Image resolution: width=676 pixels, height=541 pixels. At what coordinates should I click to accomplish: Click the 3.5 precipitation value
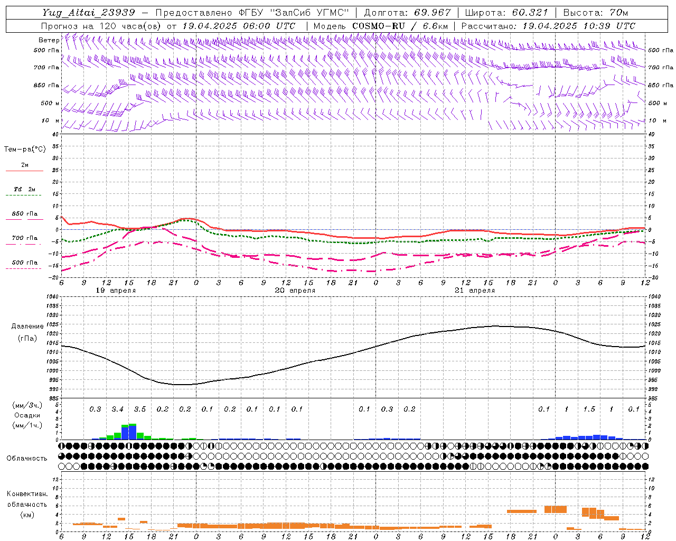(x=140, y=409)
